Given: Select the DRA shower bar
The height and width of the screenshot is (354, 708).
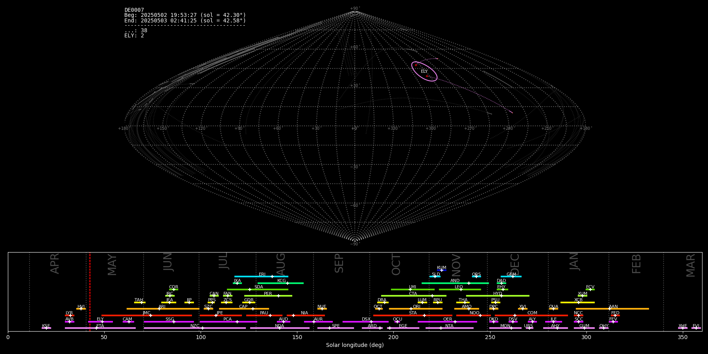Looking at the screenshot, I should (383, 302).
